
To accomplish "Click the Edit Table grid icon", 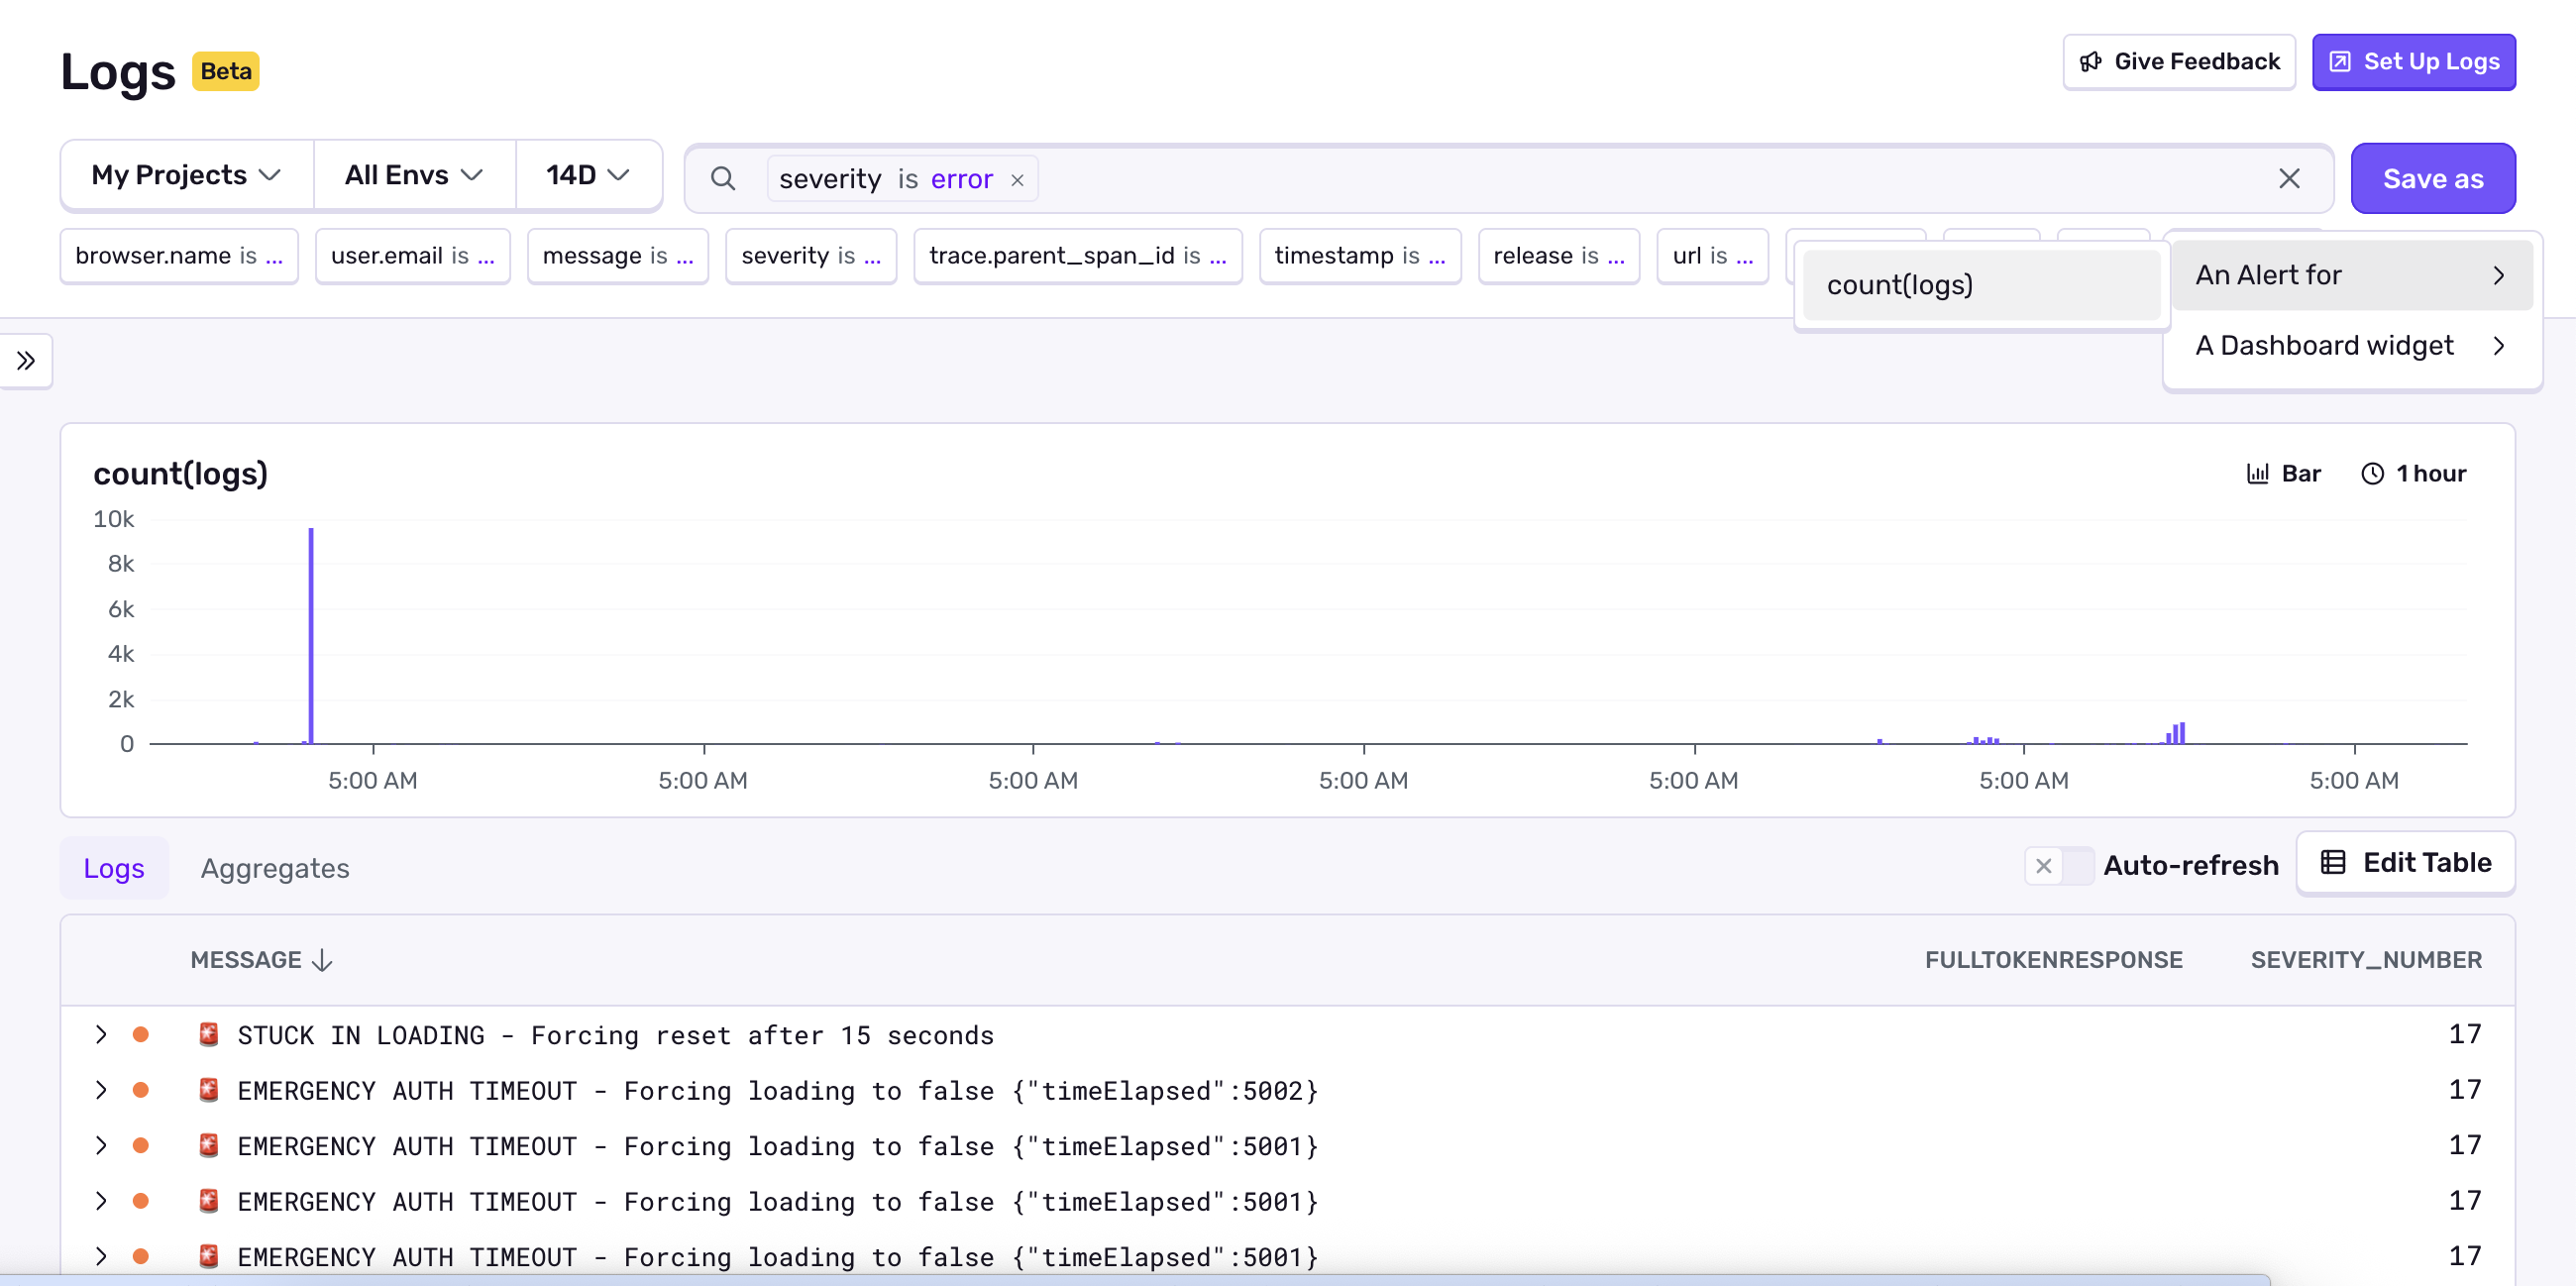I will point(2333,863).
